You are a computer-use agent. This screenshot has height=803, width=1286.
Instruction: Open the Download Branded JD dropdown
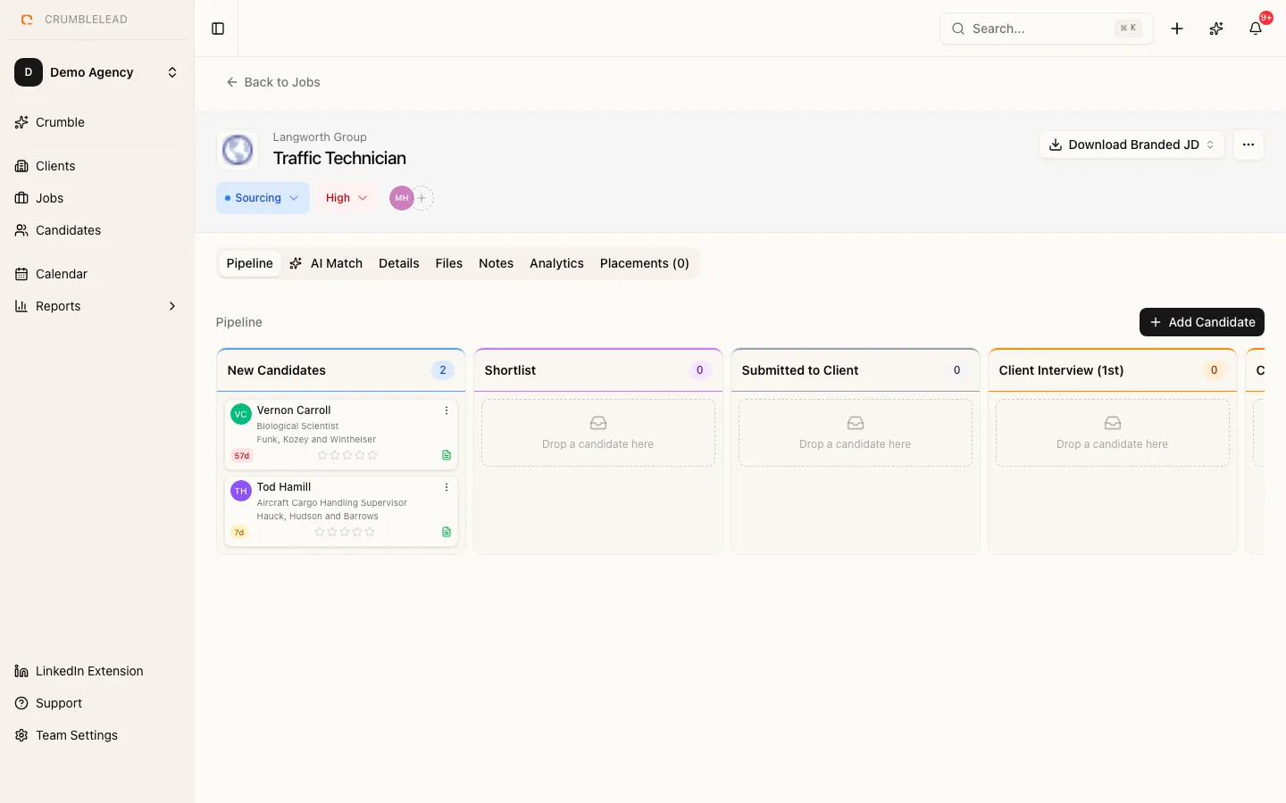pyautogui.click(x=1132, y=145)
